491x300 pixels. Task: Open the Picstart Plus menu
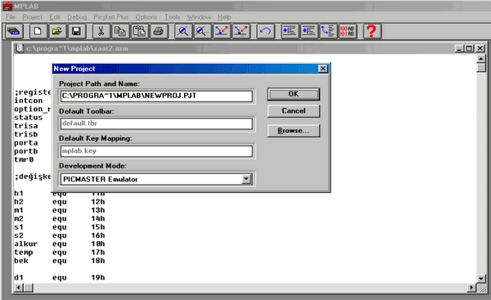(x=111, y=17)
